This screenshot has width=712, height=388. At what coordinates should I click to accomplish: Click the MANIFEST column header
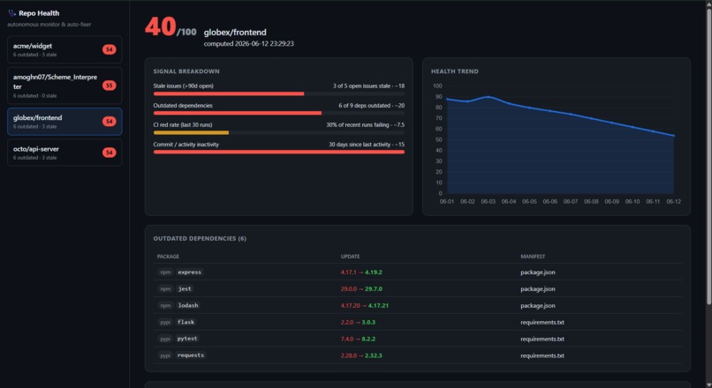point(533,257)
